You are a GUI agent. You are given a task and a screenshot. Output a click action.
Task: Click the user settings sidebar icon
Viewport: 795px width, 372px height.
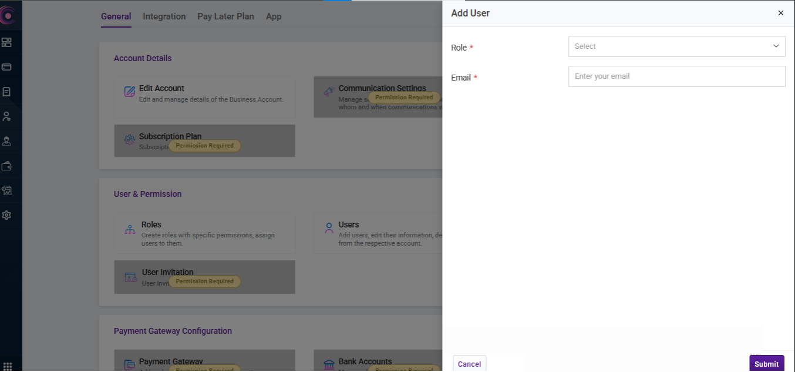coord(6,116)
